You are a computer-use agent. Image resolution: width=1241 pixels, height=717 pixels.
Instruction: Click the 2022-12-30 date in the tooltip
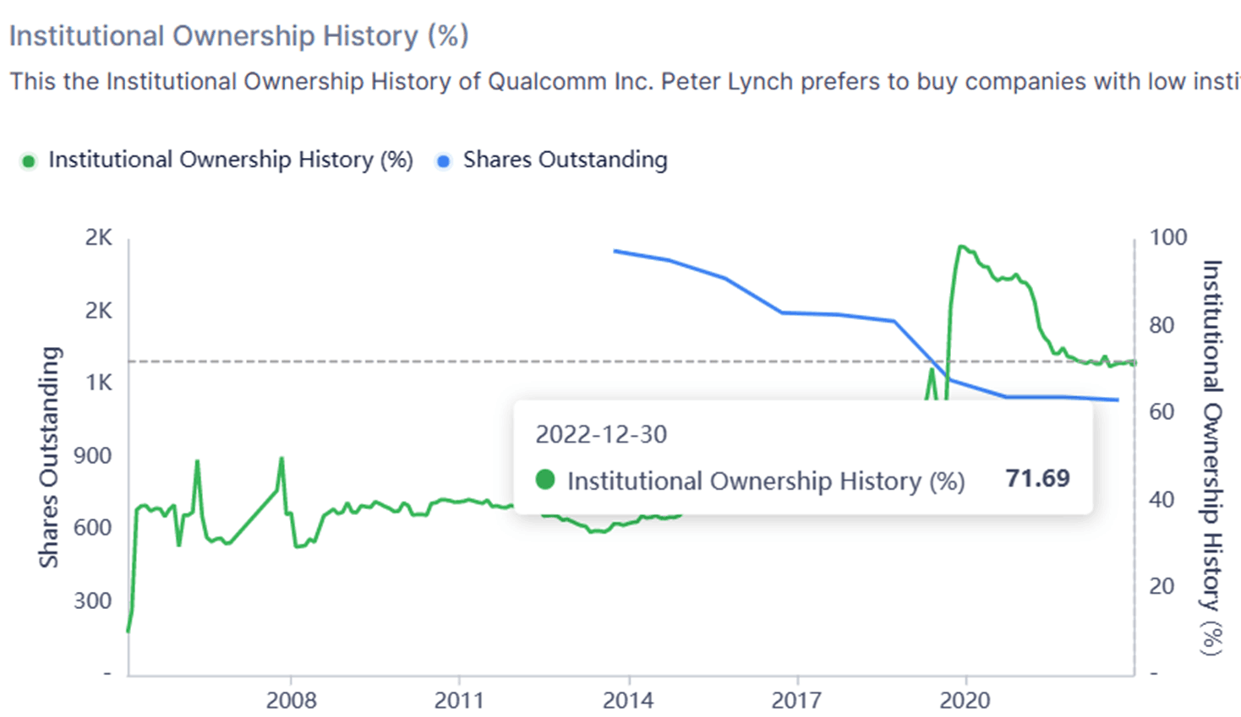[x=601, y=434]
